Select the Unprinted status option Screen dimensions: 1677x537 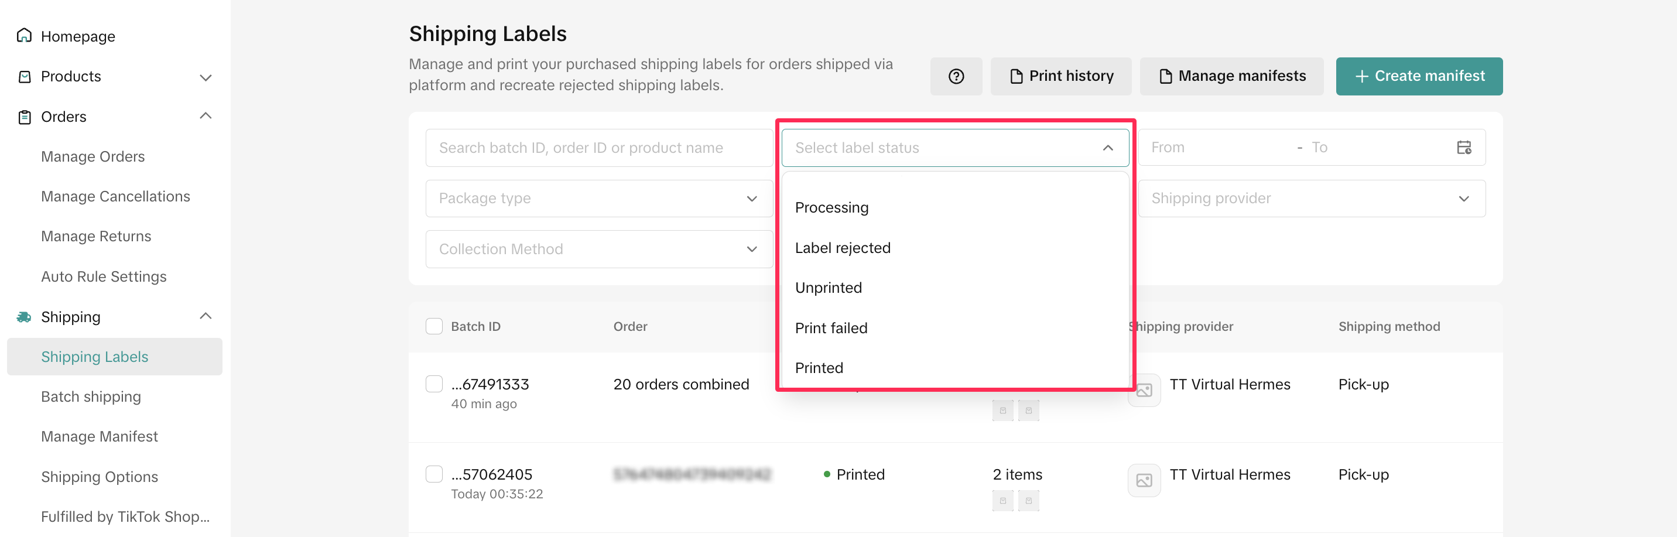point(828,288)
